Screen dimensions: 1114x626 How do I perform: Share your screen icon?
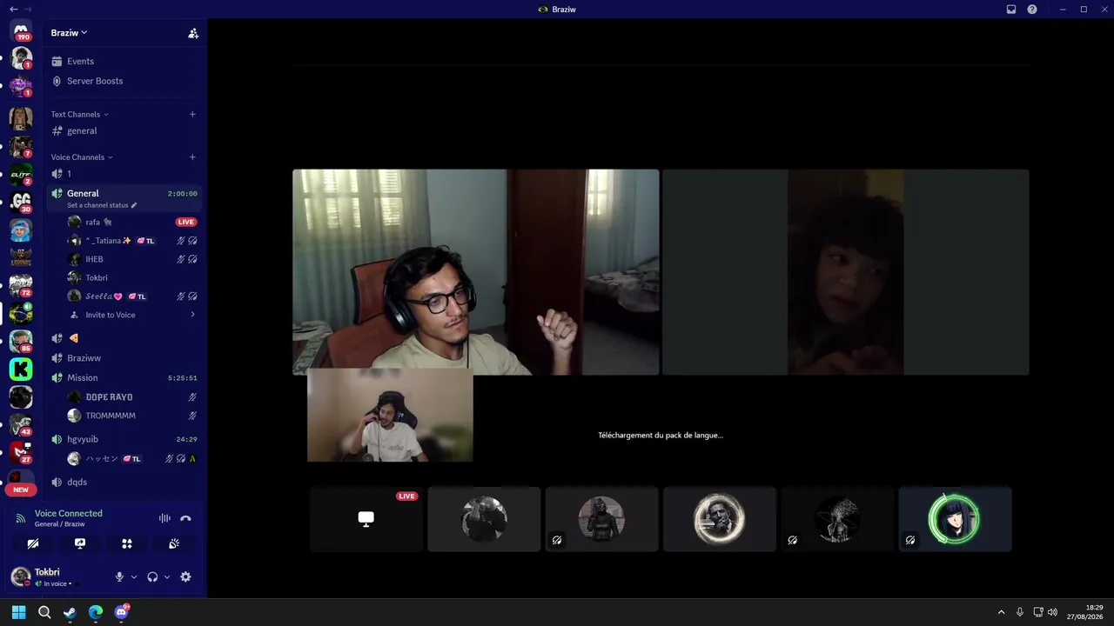tap(80, 543)
